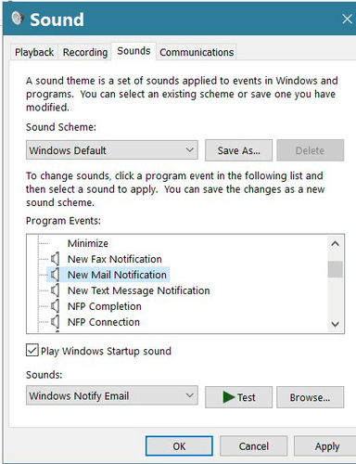
Task: Select the Minimize program event
Action: (88, 243)
